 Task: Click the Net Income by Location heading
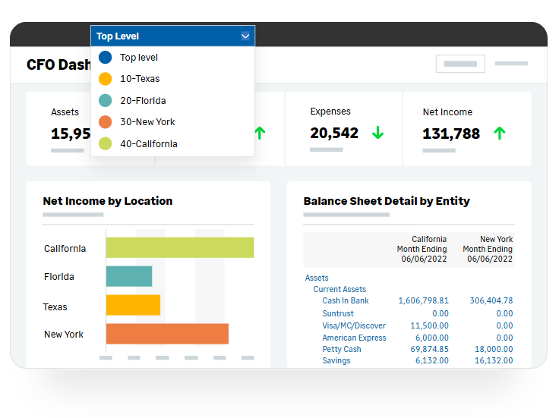(x=108, y=201)
